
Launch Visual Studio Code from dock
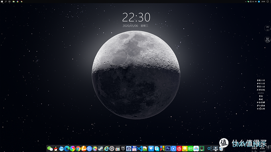(x=140, y=148)
